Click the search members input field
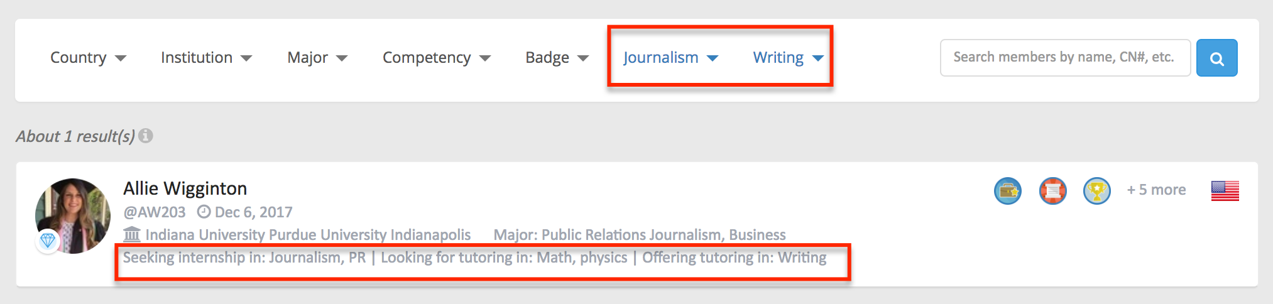The width and height of the screenshot is (1273, 304). 1065,58
